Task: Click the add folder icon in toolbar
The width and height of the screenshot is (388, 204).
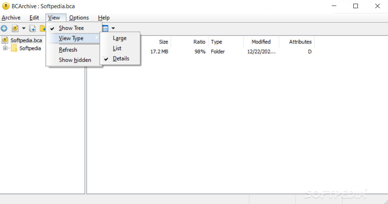Action: [x=43, y=28]
